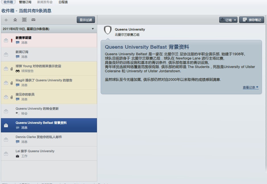Viewport: 267px width, 184px height.
Task: Red exclamation priority icon on 新赛季期望
Action: coord(12,40)
